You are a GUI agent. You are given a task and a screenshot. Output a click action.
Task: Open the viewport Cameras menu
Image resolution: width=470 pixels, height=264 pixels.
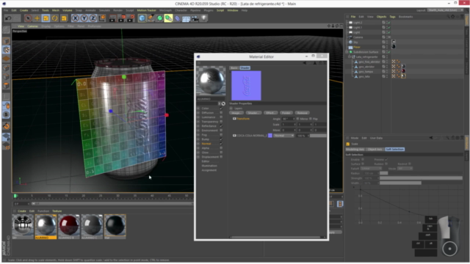pyautogui.click(x=32, y=26)
